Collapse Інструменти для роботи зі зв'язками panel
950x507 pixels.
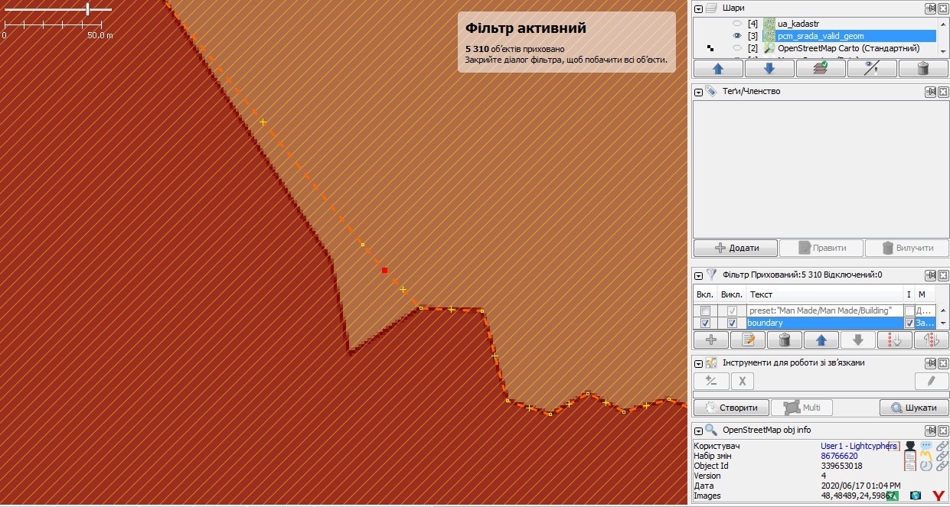(x=698, y=362)
